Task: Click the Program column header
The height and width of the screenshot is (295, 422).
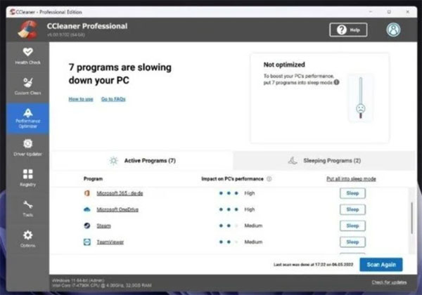Action: tap(93, 179)
